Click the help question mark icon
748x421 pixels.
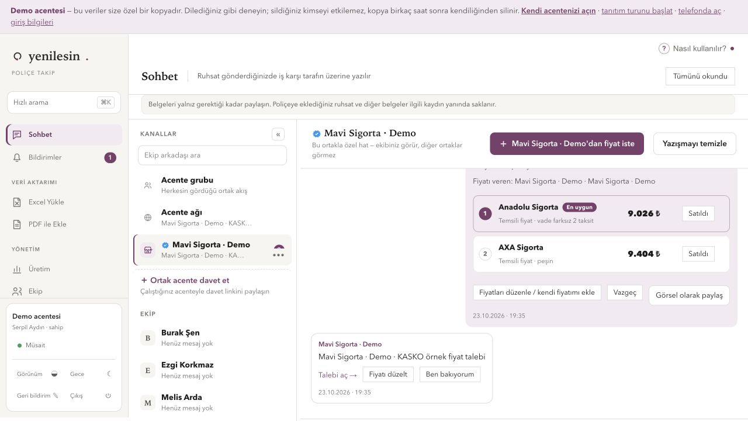[x=664, y=49]
